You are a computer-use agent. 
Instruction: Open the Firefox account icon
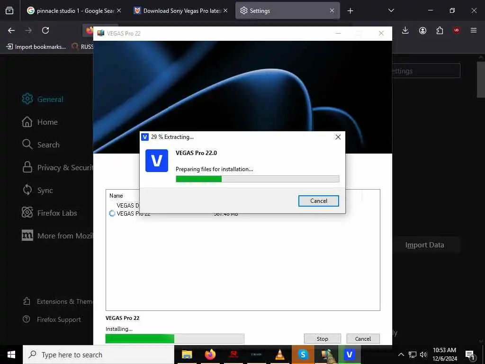point(422,30)
